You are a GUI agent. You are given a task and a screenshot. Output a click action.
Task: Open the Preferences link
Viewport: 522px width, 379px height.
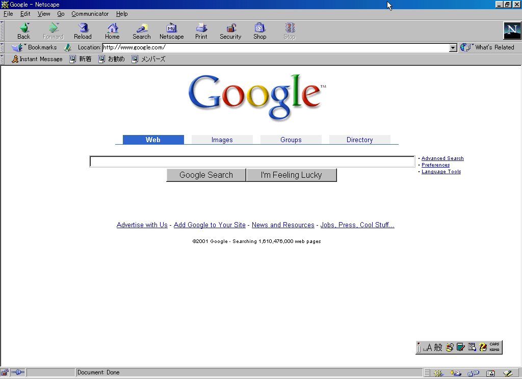(x=435, y=165)
